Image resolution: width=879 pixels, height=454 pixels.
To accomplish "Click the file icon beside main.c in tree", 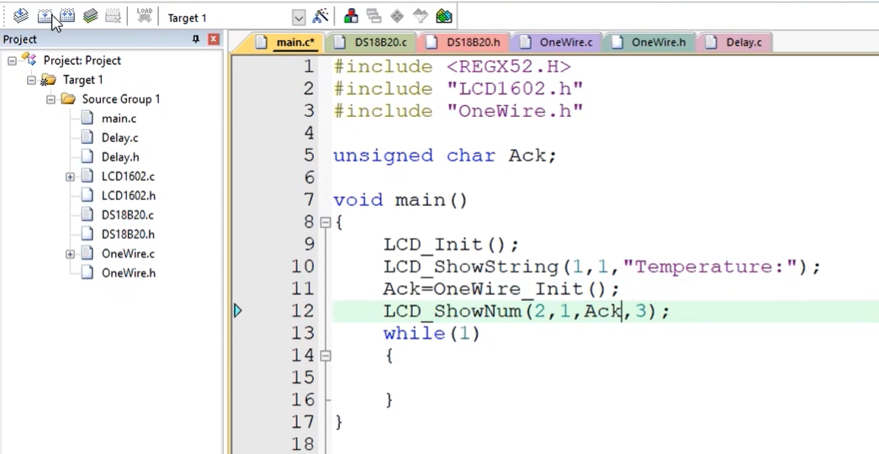I will [x=87, y=119].
